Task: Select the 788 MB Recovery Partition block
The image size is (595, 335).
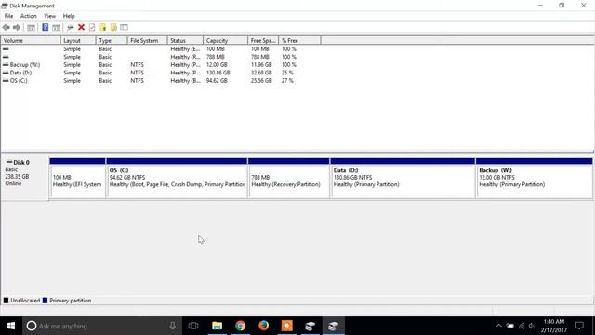Action: [289, 178]
